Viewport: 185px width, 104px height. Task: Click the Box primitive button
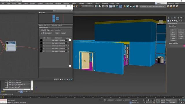[173, 30]
